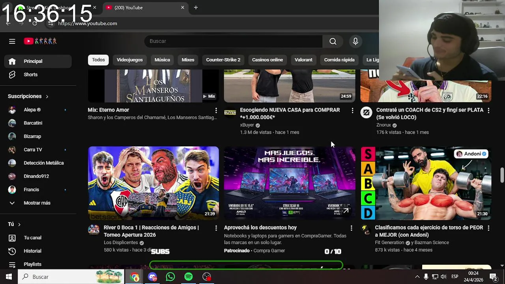Click the page vertical scrollbar thumb
This screenshot has height=284, width=505.
tap(502, 175)
